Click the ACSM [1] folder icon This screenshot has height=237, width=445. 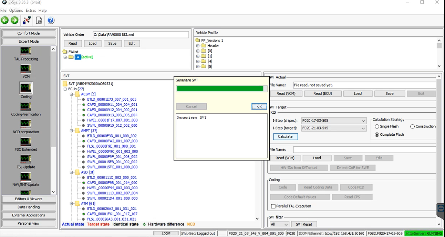click(x=77, y=94)
